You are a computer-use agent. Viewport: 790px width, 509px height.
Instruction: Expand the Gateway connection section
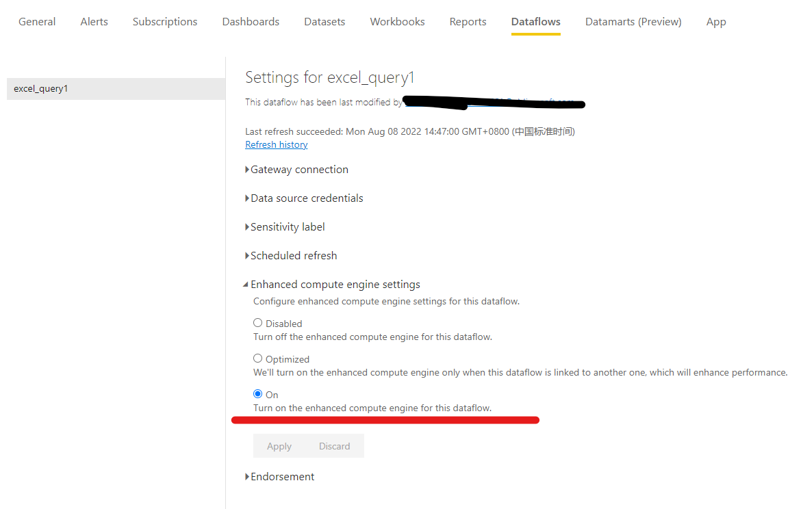pyautogui.click(x=296, y=170)
